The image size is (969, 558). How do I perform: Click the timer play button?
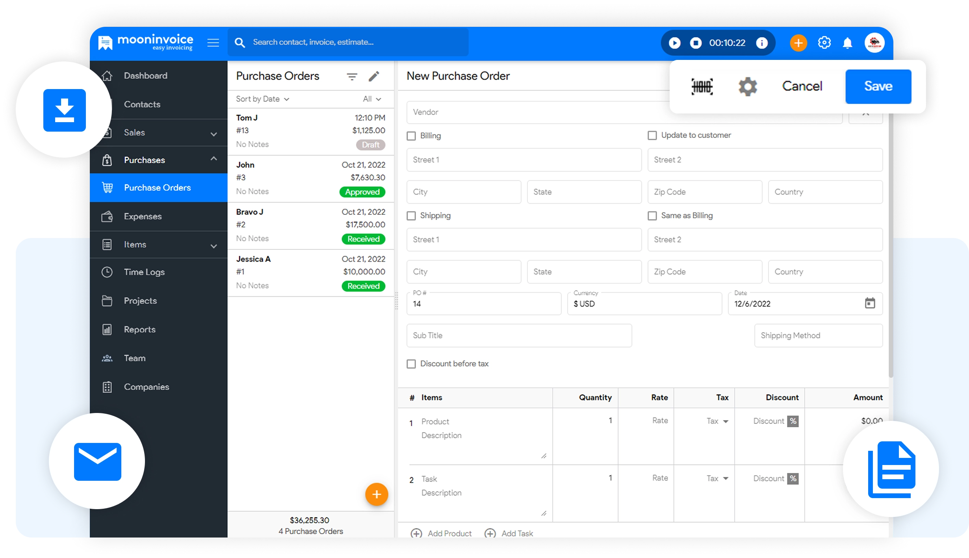[674, 43]
